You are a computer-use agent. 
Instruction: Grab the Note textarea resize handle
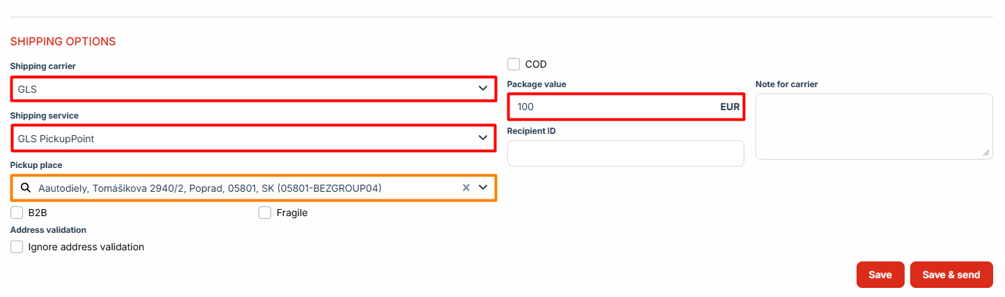tap(986, 153)
